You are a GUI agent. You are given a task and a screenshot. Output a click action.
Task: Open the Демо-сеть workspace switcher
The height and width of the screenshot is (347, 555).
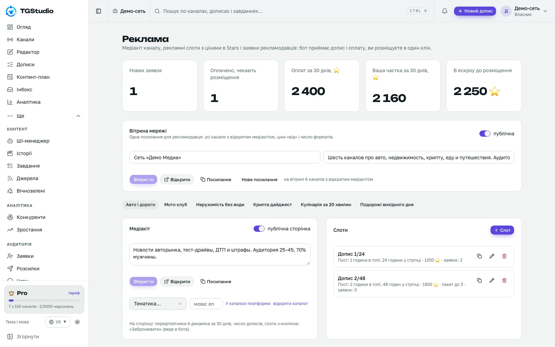(129, 11)
